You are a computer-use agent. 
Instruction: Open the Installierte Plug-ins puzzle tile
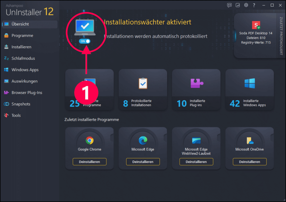tap(196, 90)
